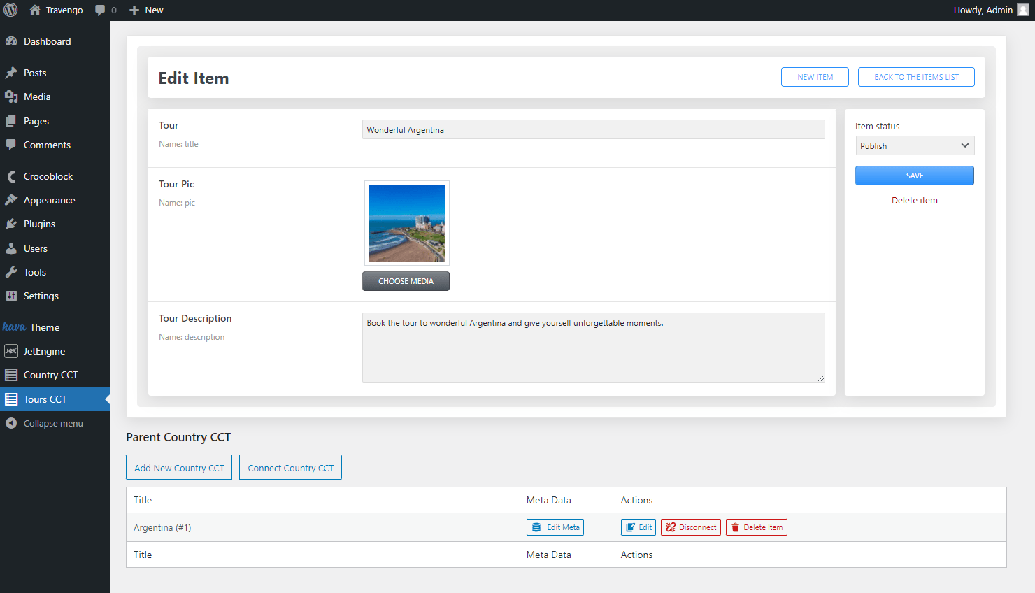Click the Plugins plug icon
Screen dimensions: 1035x593
[x=11, y=224]
